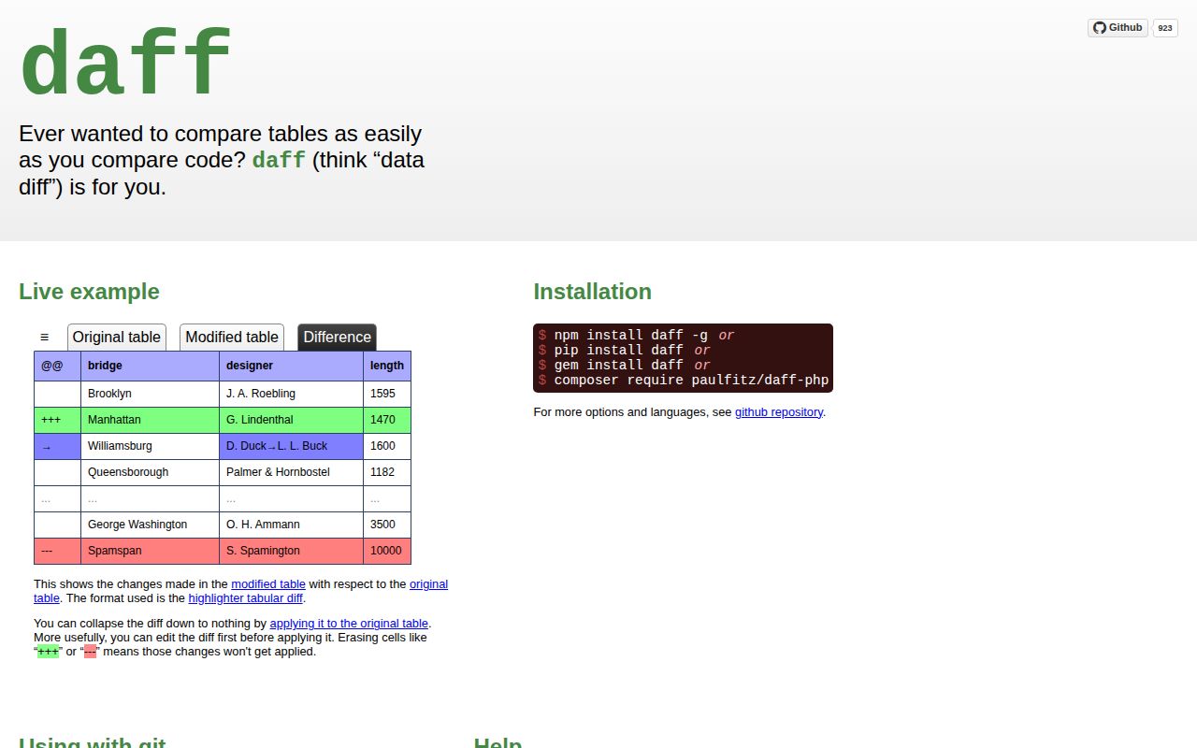Click the arrow marker cell in Williamsburg row
Viewport: 1197px width, 748px height.
pyautogui.click(x=58, y=447)
